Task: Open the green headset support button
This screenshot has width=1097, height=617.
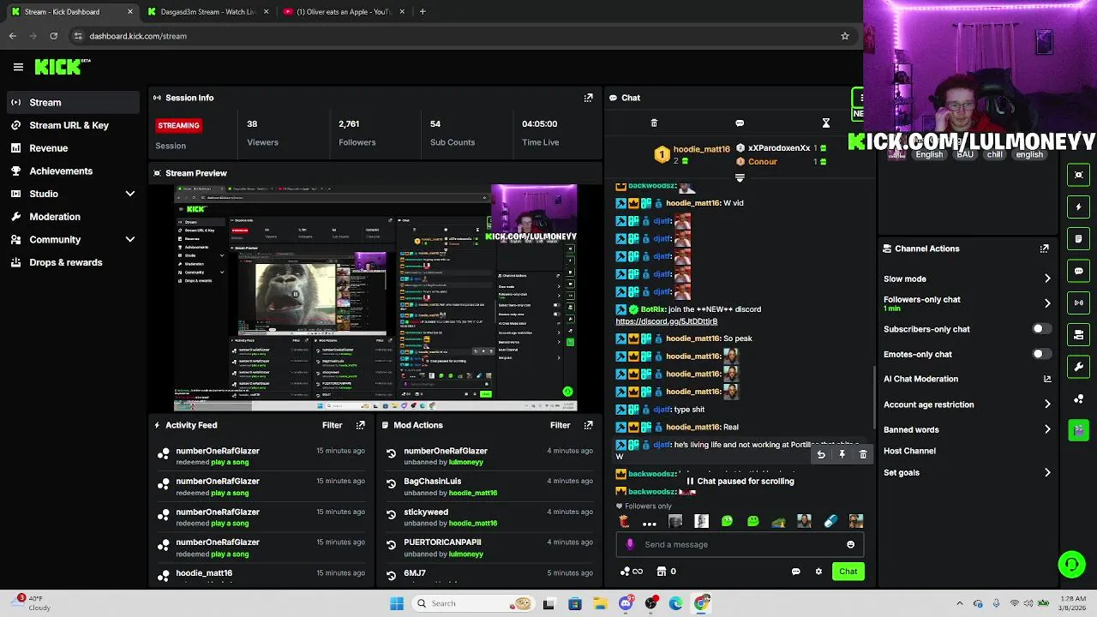Action: pyautogui.click(x=1071, y=564)
